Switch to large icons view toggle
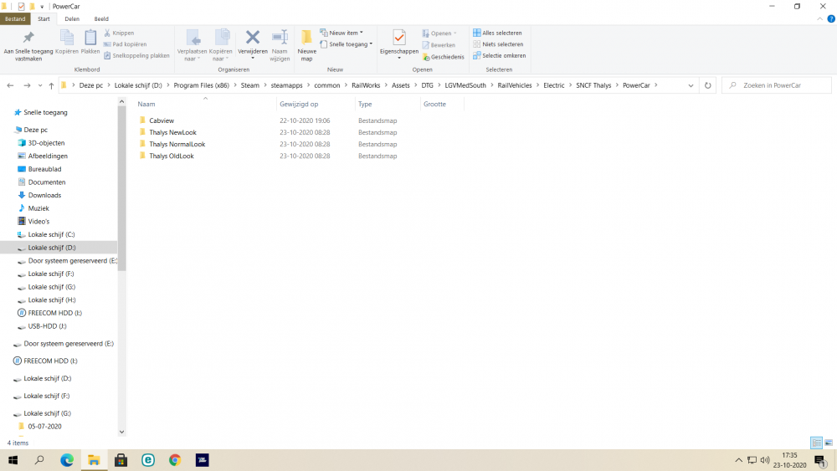Screen dimensions: 837x471 tap(828, 443)
